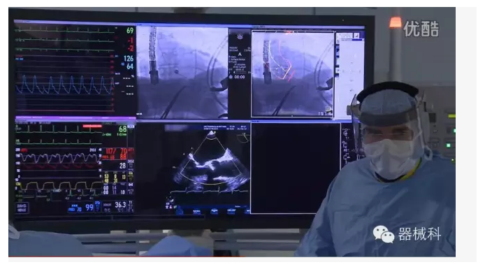Select the water-drop icon beside 00:00 timer
Screen dimensions: 485x267
point(231,77)
